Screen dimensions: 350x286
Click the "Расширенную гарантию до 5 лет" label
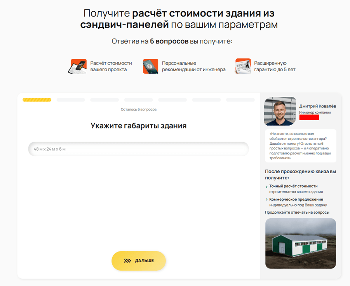coord(275,66)
